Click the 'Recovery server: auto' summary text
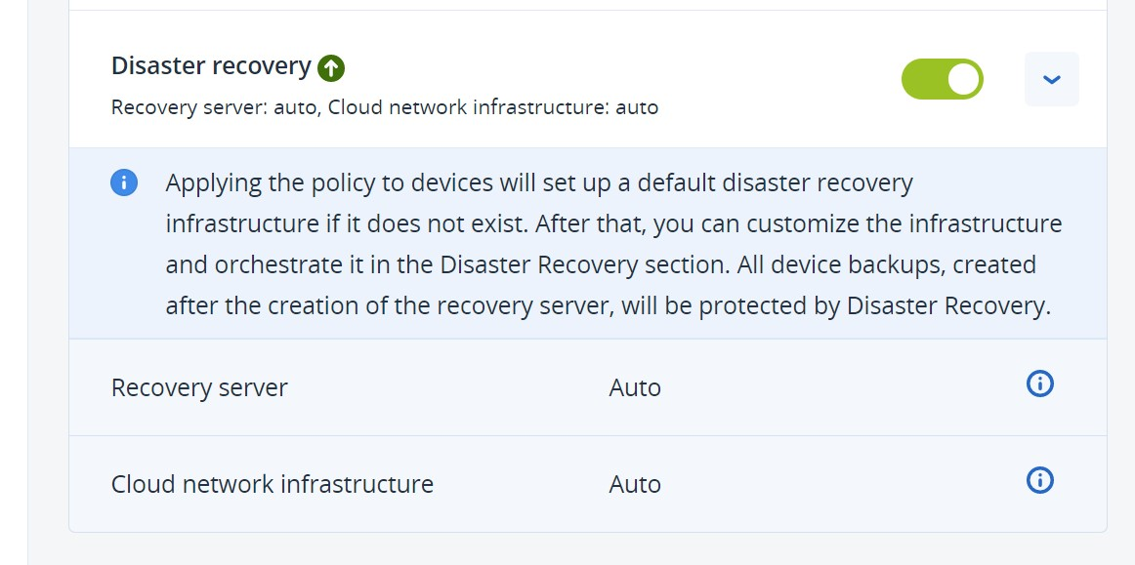The width and height of the screenshot is (1135, 565). 214,107
